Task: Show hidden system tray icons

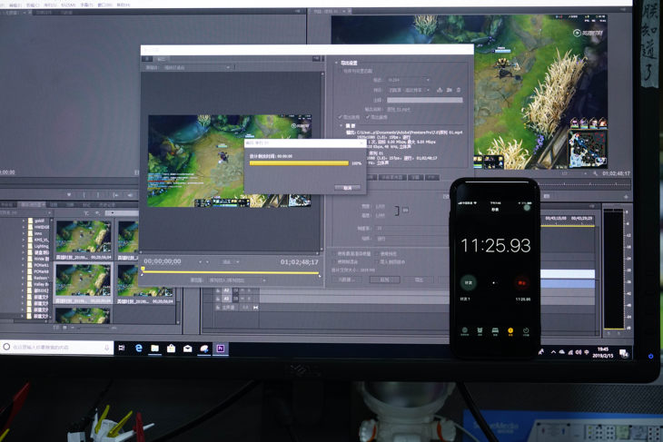Action: tap(553, 351)
